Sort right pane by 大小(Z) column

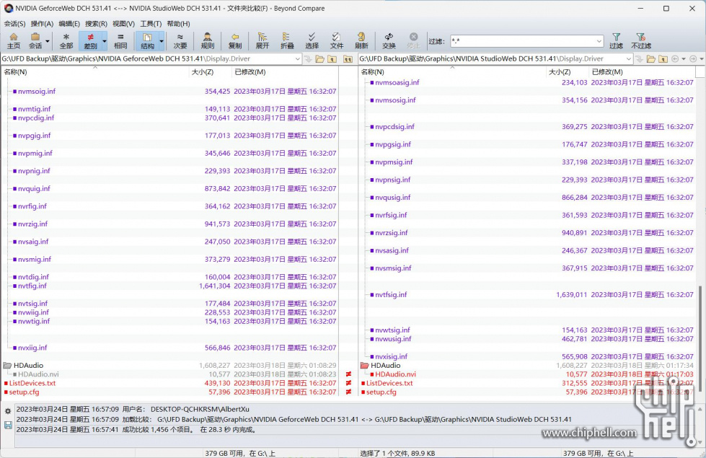coord(568,72)
